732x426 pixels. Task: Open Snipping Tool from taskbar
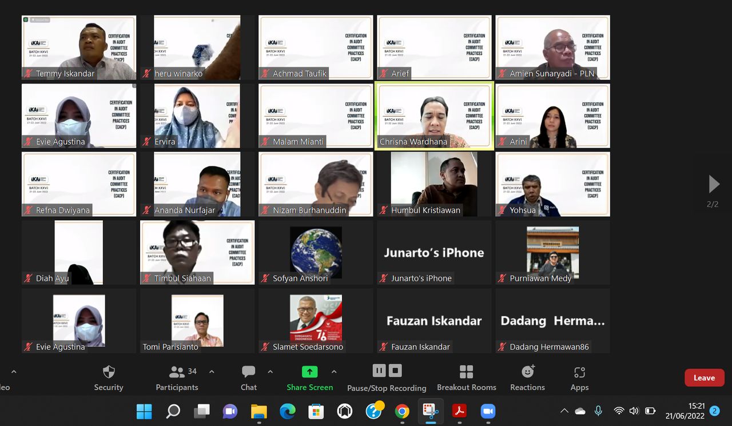(x=430, y=411)
